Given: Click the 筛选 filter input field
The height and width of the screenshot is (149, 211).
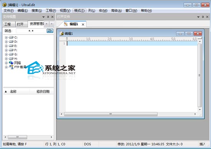Looking at the screenshot, I should 31,31.
